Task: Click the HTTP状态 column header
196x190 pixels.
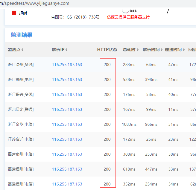Action: [x=107, y=50]
